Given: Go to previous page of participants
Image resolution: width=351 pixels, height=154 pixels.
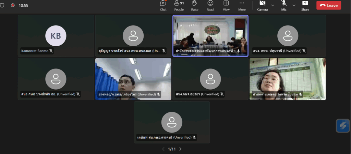Looking at the screenshot, I should [163, 149].
